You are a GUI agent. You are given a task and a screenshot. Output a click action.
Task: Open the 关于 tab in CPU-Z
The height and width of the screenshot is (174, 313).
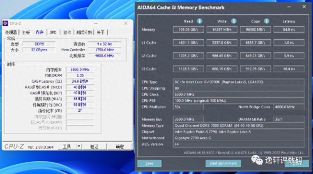(x=101, y=32)
